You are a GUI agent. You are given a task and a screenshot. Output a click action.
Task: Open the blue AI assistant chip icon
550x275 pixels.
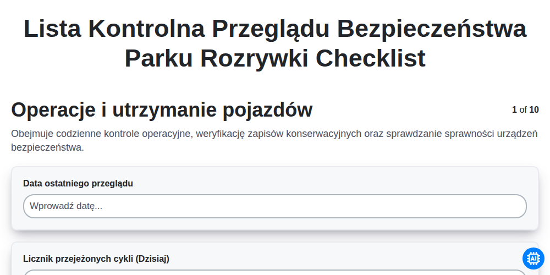tap(533, 258)
